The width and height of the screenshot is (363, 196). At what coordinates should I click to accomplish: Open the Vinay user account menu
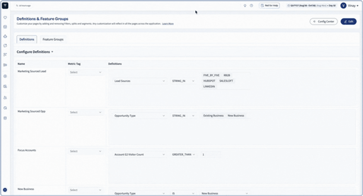point(350,5)
